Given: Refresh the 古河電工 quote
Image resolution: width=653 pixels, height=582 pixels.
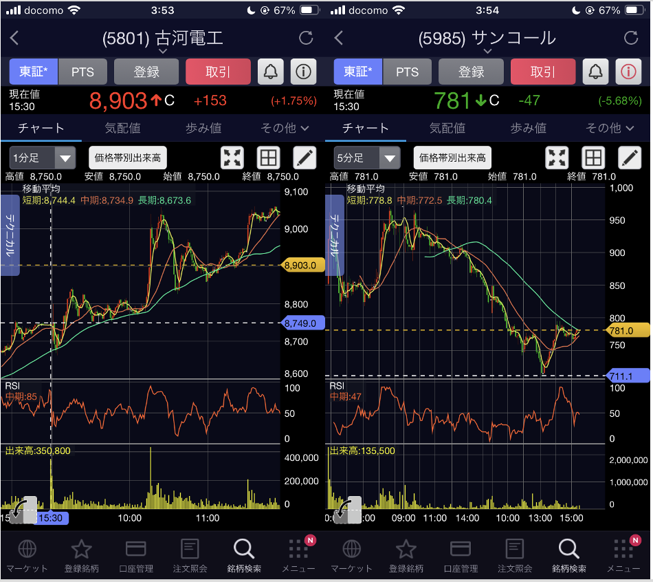Looking at the screenshot, I should click(306, 38).
